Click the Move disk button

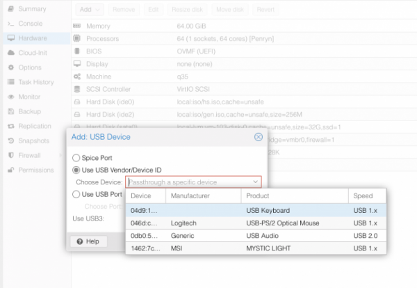[x=230, y=10]
